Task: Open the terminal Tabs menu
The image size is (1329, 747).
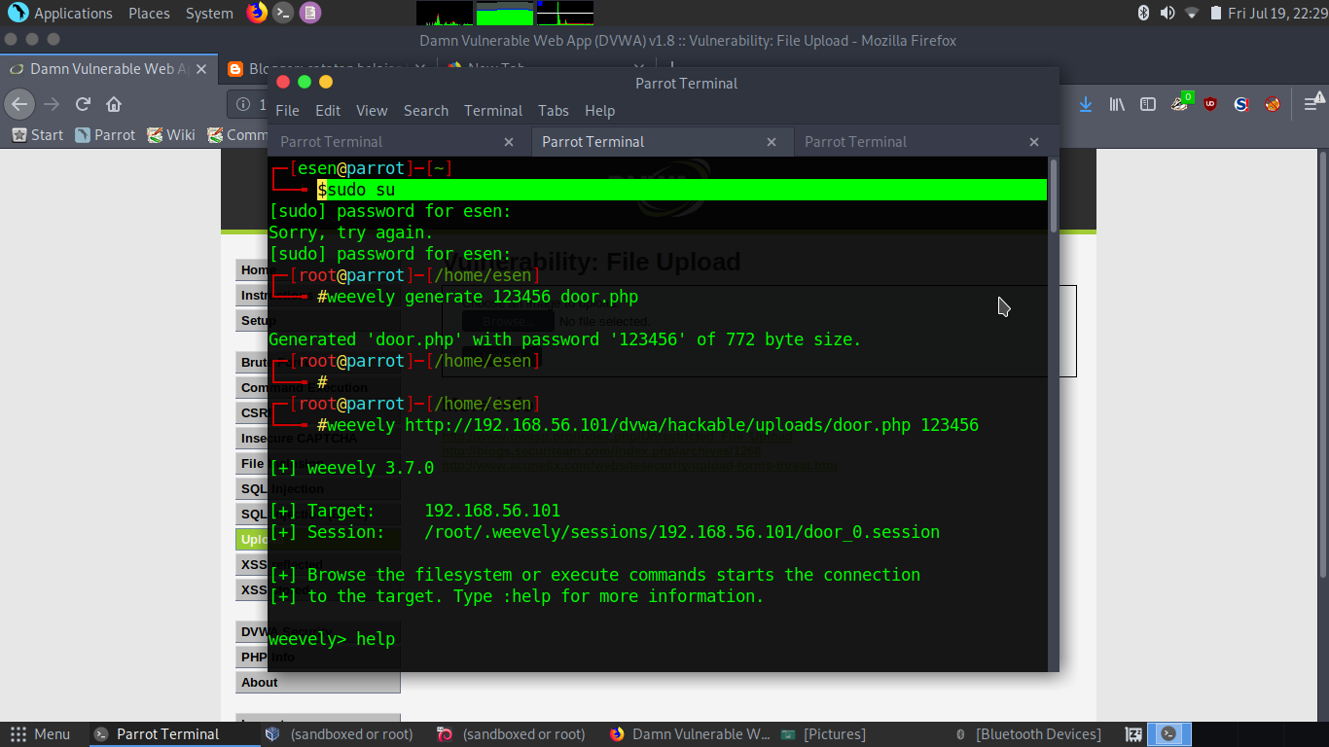Action: 554,111
